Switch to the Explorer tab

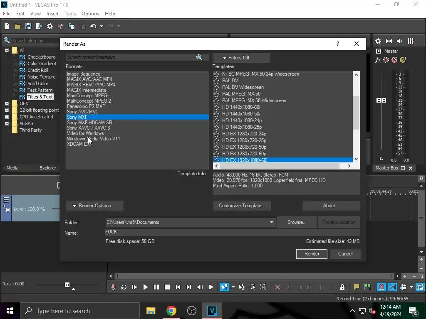(x=48, y=168)
